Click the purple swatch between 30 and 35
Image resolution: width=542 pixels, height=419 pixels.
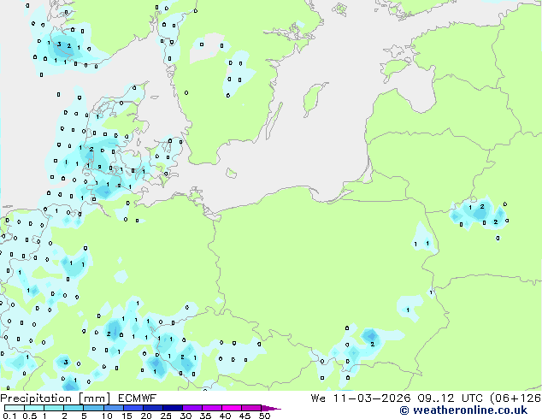point(192,408)
